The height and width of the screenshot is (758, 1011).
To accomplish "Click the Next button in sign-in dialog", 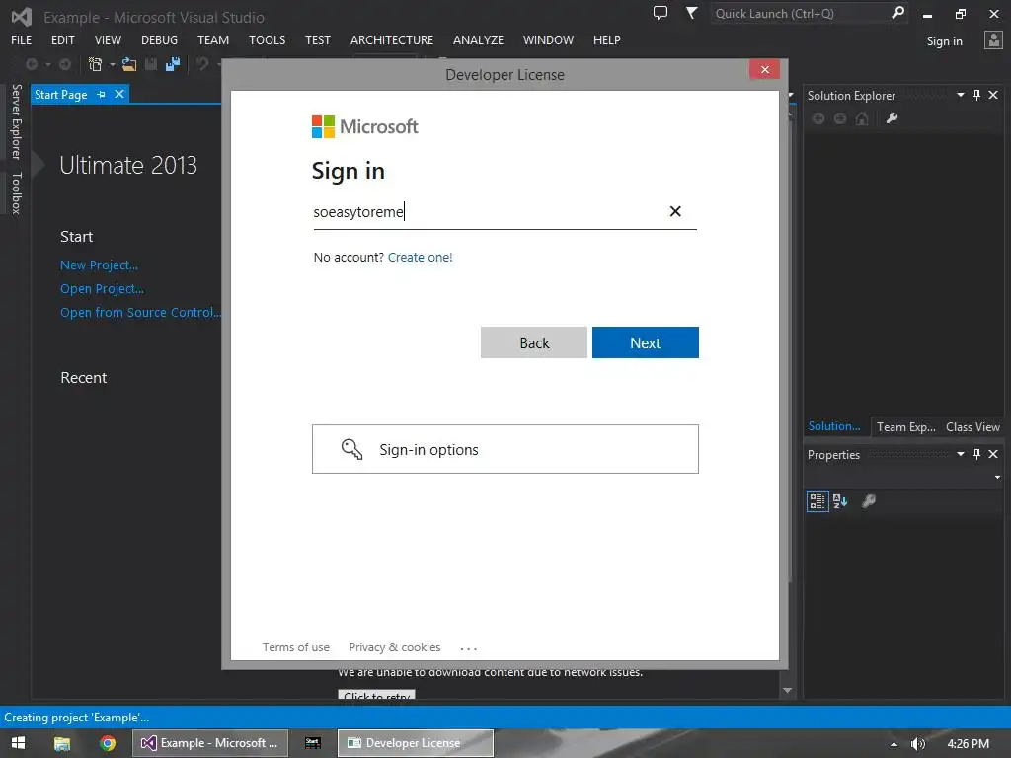I will click(x=646, y=342).
